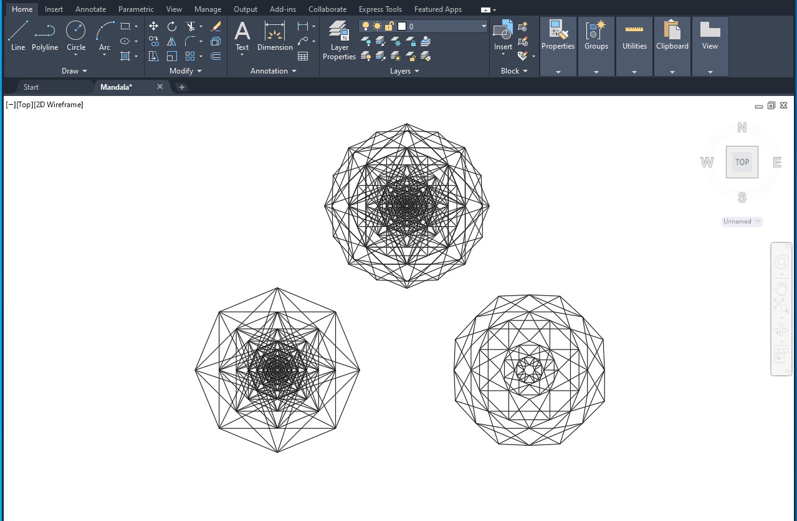Click the layer Unlock tool icon
797x521 pixels.
[411, 56]
